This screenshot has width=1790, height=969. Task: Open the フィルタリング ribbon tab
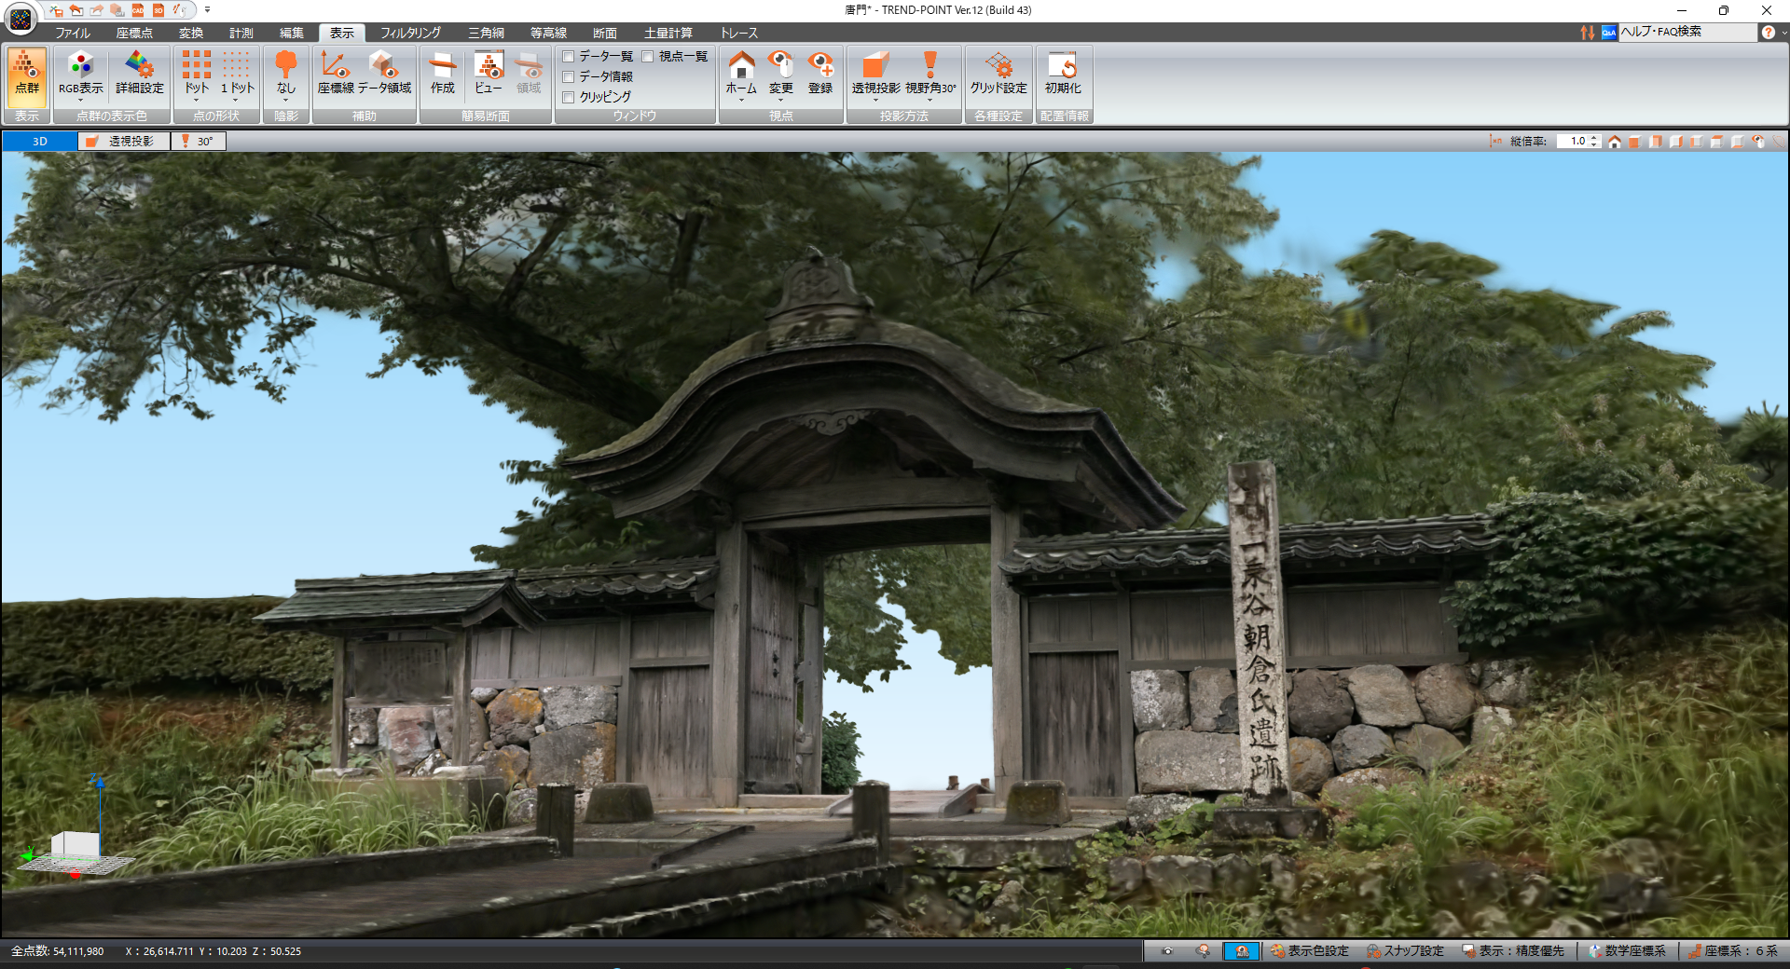click(x=410, y=33)
